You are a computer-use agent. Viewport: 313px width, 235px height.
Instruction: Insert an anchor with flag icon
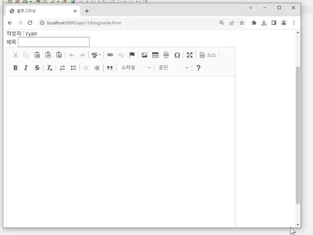coord(132,55)
